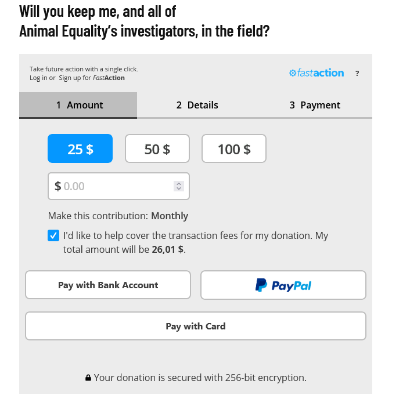Click the Monthly contribution frequency text

coord(170,216)
